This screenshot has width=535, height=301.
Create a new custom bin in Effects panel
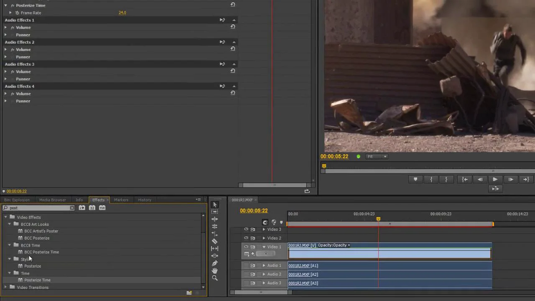(189, 293)
